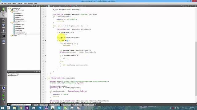Open Design mode in sidebar

point(3,20)
